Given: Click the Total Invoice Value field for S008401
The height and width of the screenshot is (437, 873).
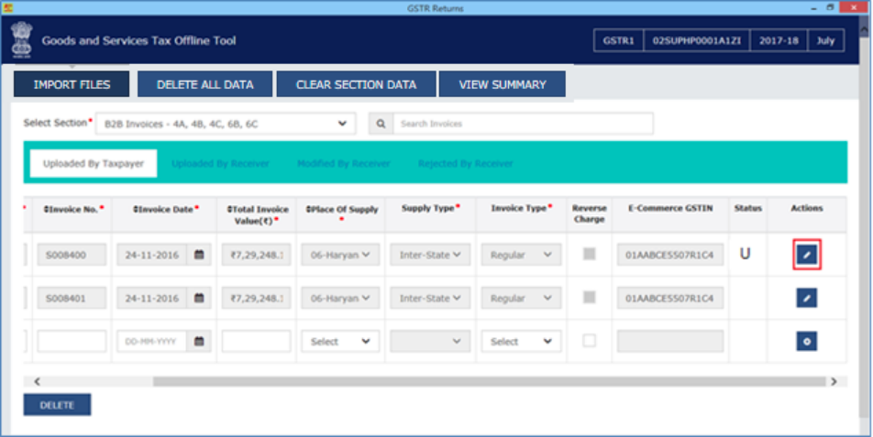Looking at the screenshot, I should 256,298.
